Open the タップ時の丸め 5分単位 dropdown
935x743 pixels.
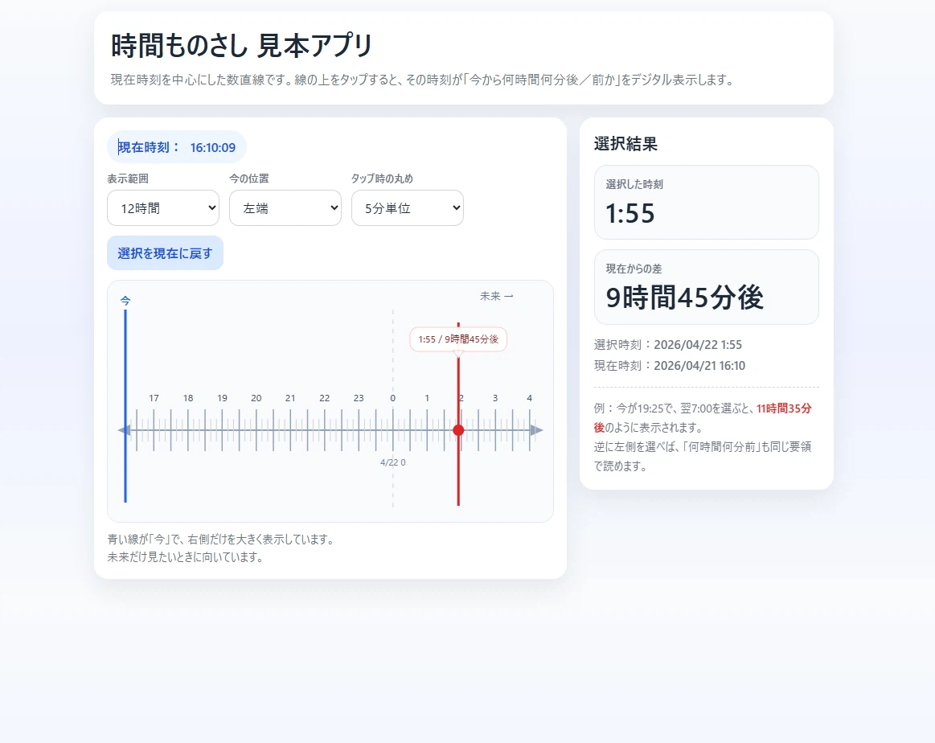(408, 208)
